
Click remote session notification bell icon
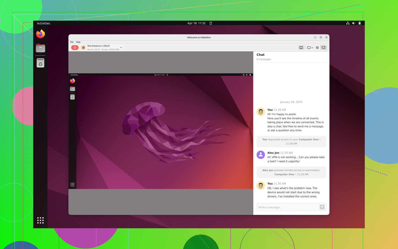pos(167,75)
